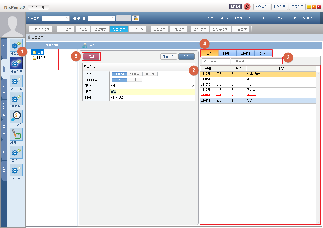This screenshot has height=228, width=323.
Task: Click the 저장 button
Action: coord(186,56)
